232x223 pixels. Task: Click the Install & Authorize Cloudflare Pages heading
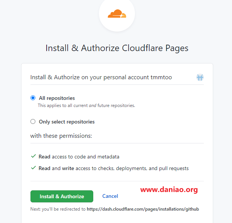(117, 48)
